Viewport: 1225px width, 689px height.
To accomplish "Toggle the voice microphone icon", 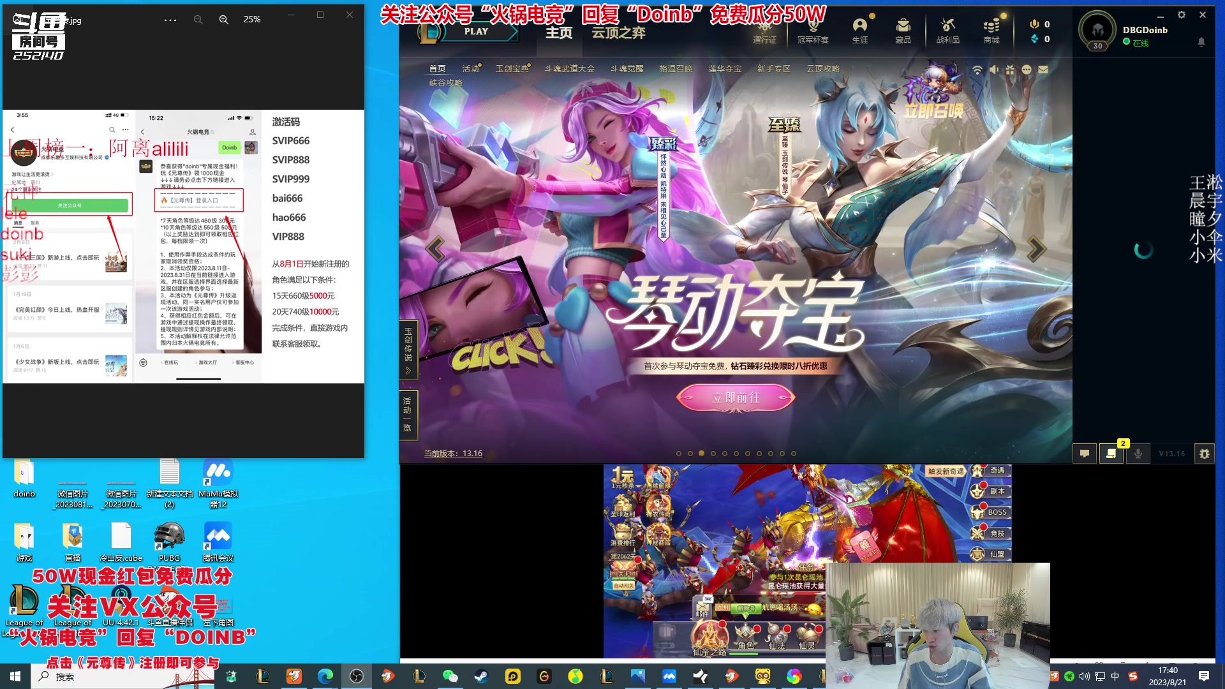I will tap(1138, 454).
